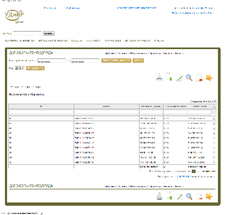Click the search button beside the search box
Viewport: 225px width, 215px height.
[48, 33]
